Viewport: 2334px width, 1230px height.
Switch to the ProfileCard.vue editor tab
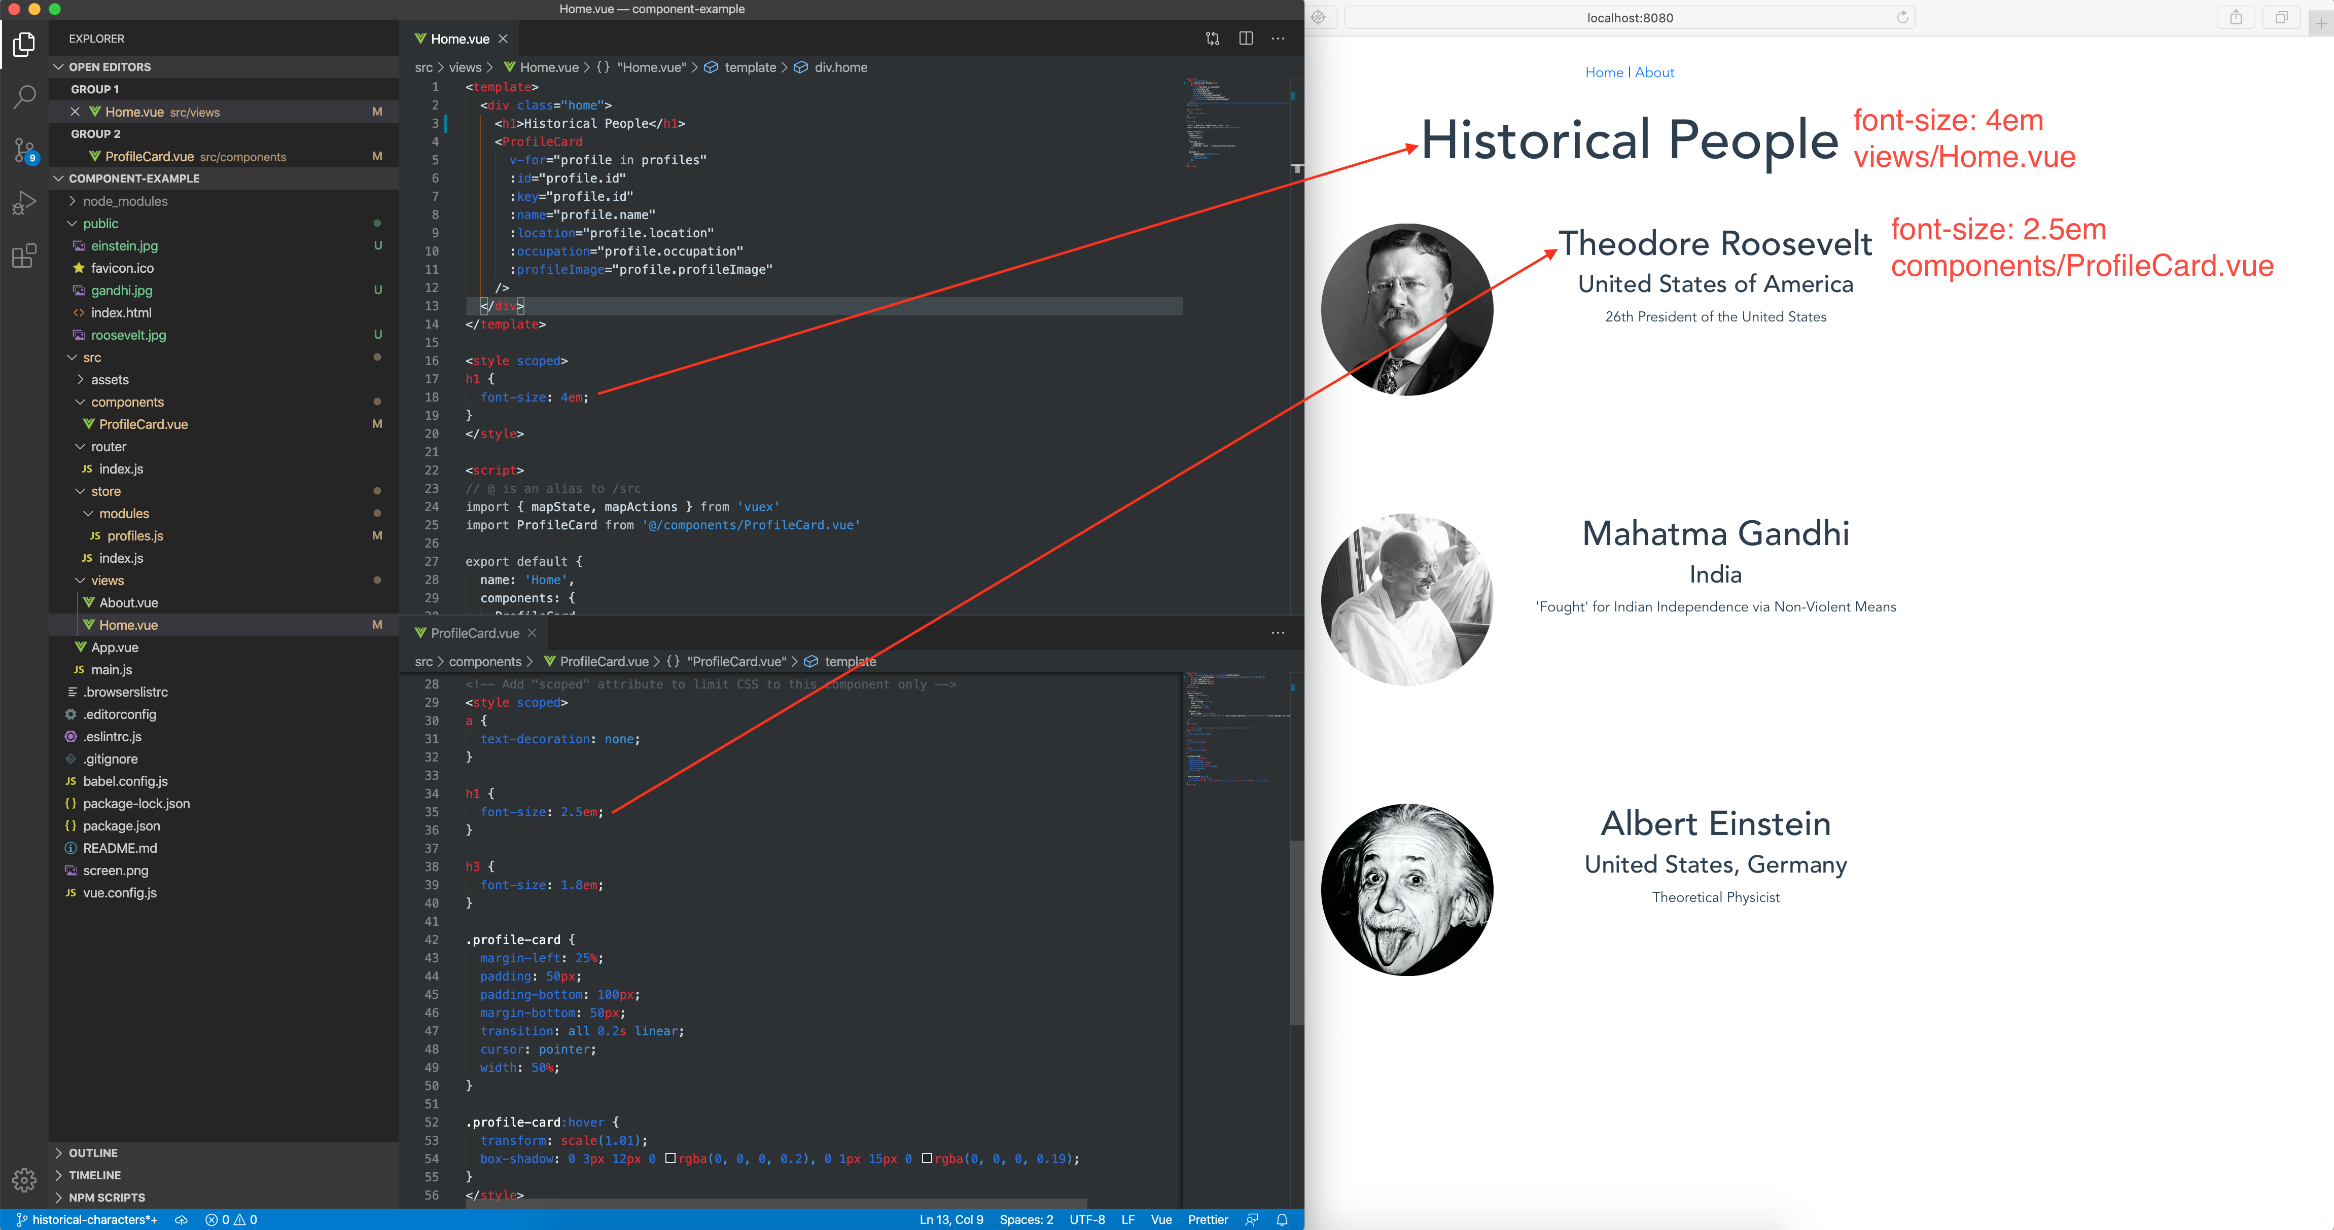click(x=474, y=633)
